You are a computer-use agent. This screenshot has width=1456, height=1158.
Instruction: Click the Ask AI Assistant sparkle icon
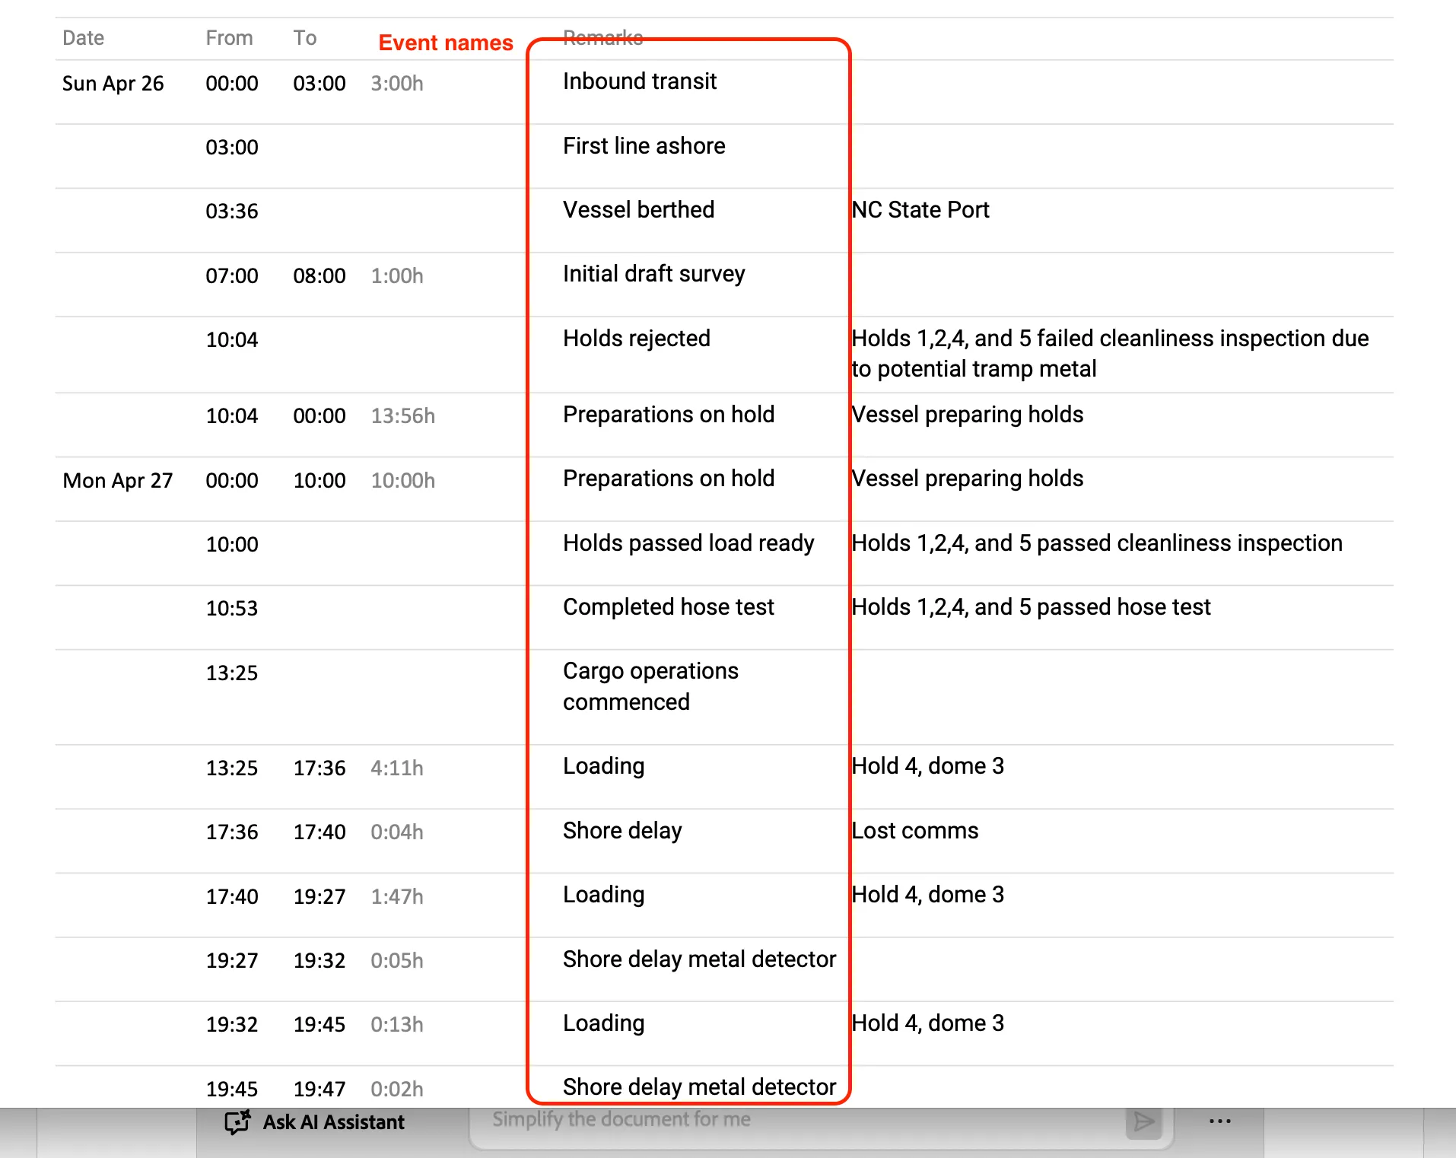(x=237, y=1122)
